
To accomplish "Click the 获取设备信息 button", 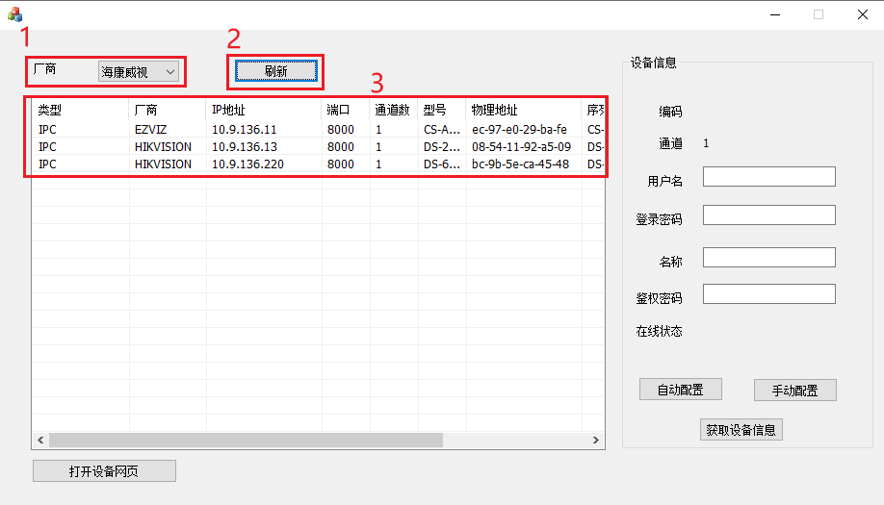I will click(x=741, y=430).
